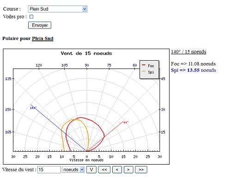231x177 pixels.
Task: Click the 'Foc => 11.08 noeuds' result
Action: 193,64
